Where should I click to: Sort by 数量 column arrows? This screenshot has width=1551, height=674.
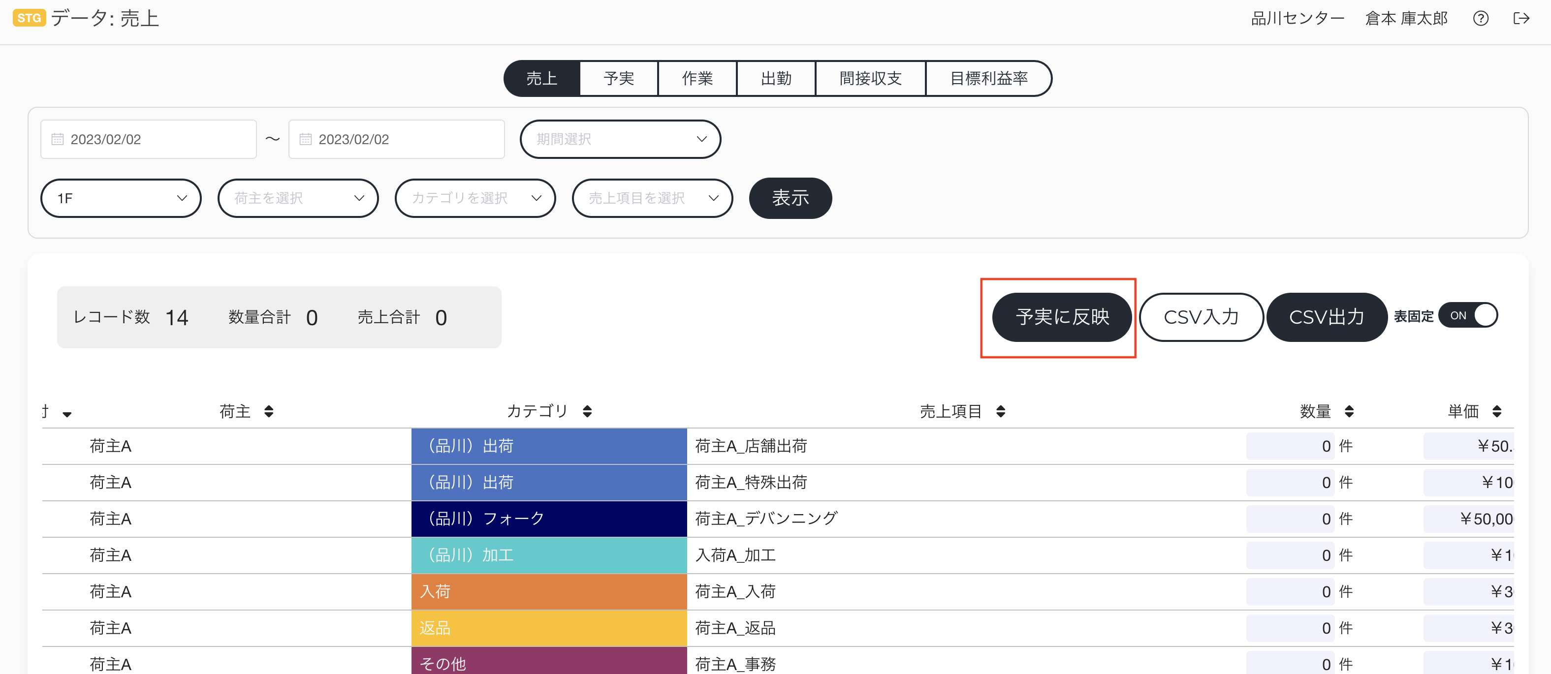click(x=1349, y=411)
